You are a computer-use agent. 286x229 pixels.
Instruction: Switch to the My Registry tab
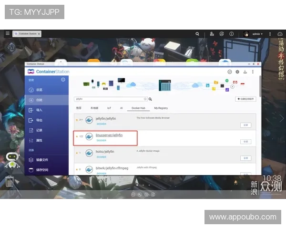161,108
